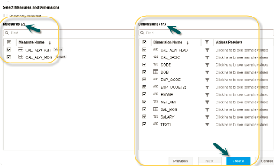The width and height of the screenshot is (275, 166).
Task: Click the table icon beside CAL_ALW_AMT
Action: (x=21, y=50)
